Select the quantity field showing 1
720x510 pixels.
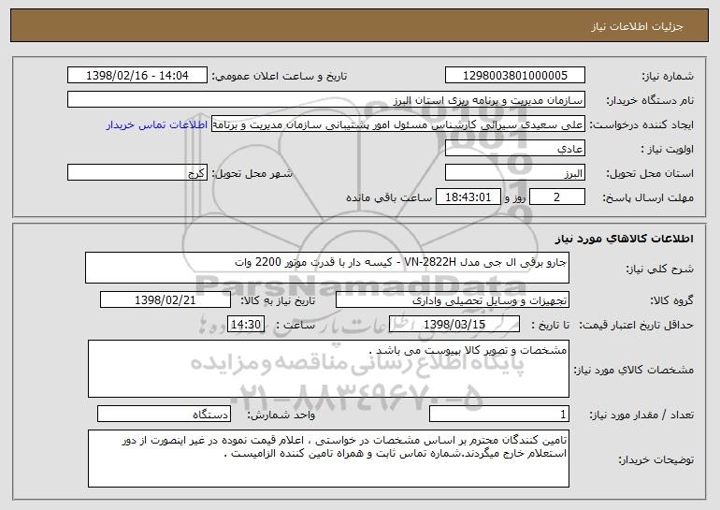[x=499, y=414]
